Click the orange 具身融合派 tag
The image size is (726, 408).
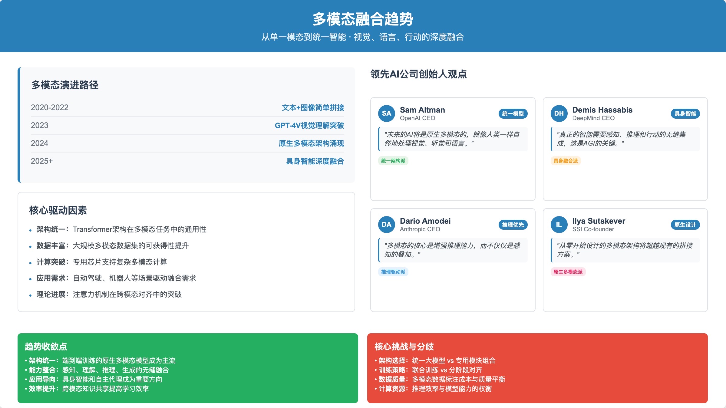point(566,161)
